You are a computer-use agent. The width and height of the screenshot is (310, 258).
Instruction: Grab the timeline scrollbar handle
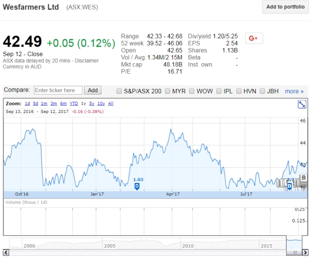[295, 252]
